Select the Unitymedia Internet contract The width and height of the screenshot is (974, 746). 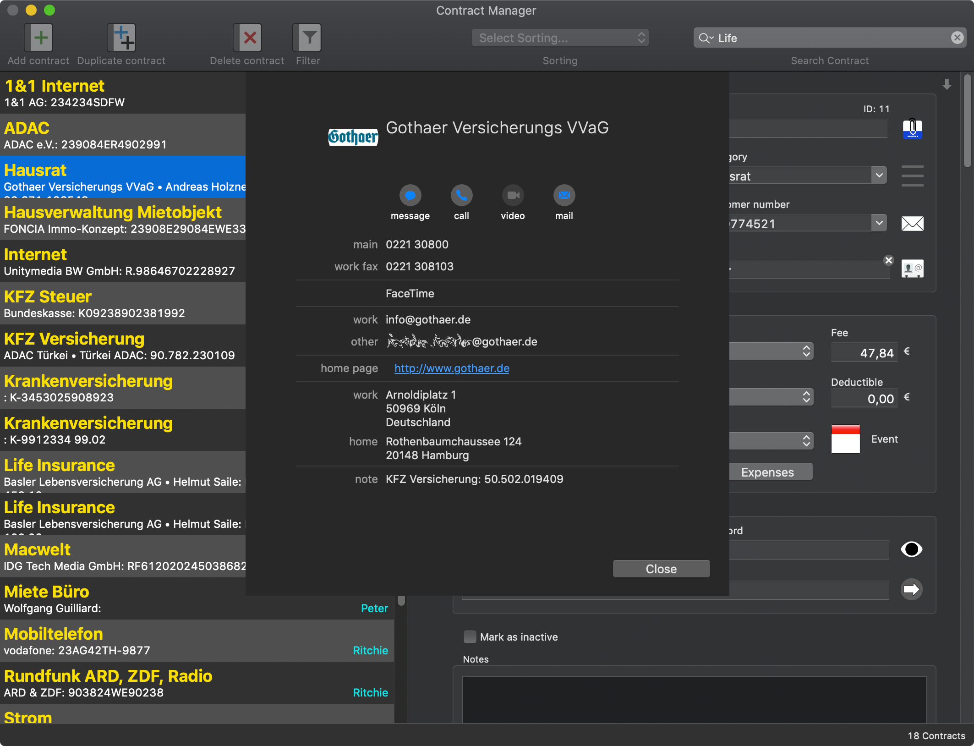click(x=123, y=261)
